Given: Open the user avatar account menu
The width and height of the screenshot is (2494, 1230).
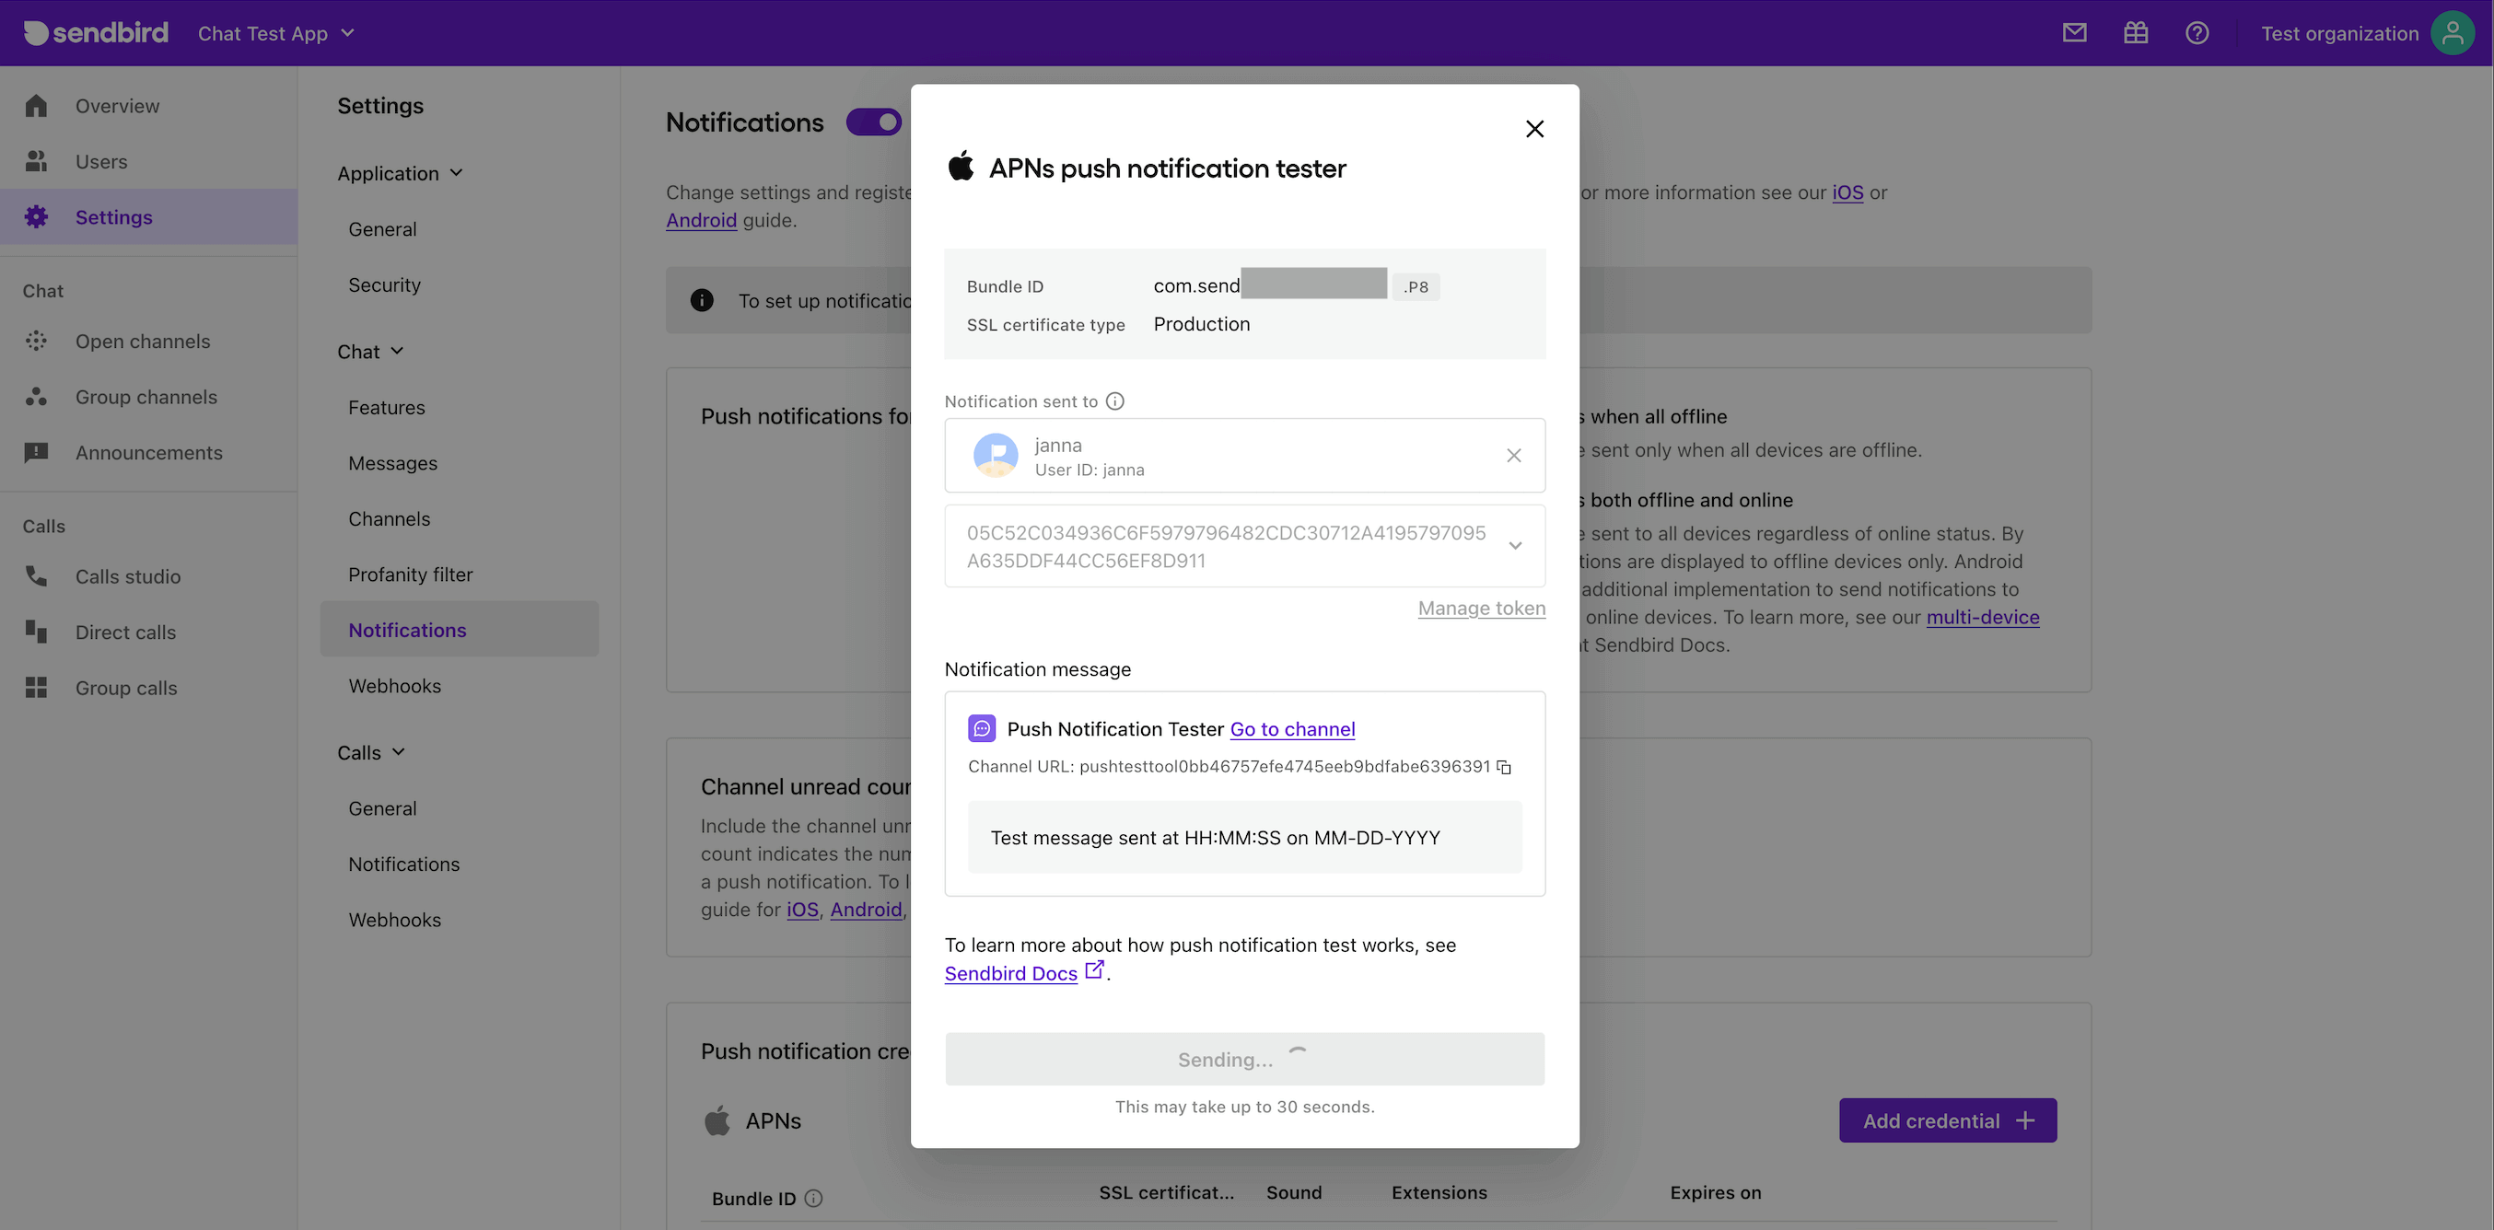Looking at the screenshot, I should (x=2453, y=33).
